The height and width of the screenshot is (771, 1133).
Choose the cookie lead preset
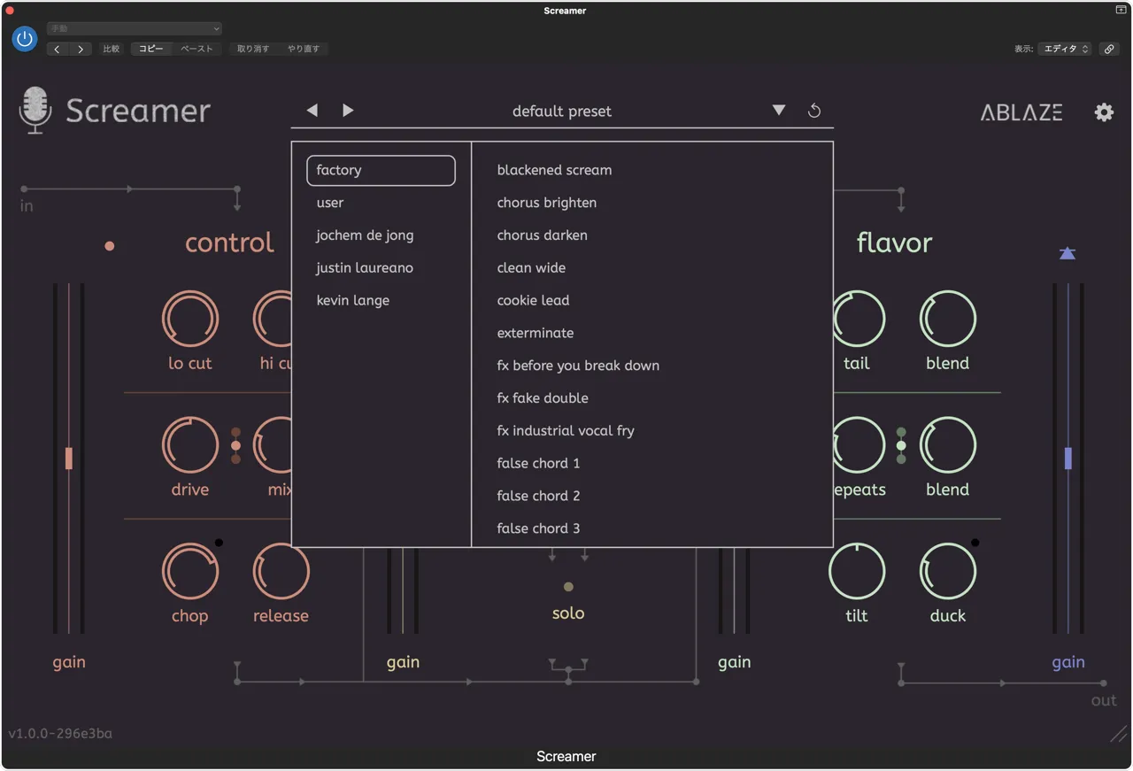tap(533, 300)
